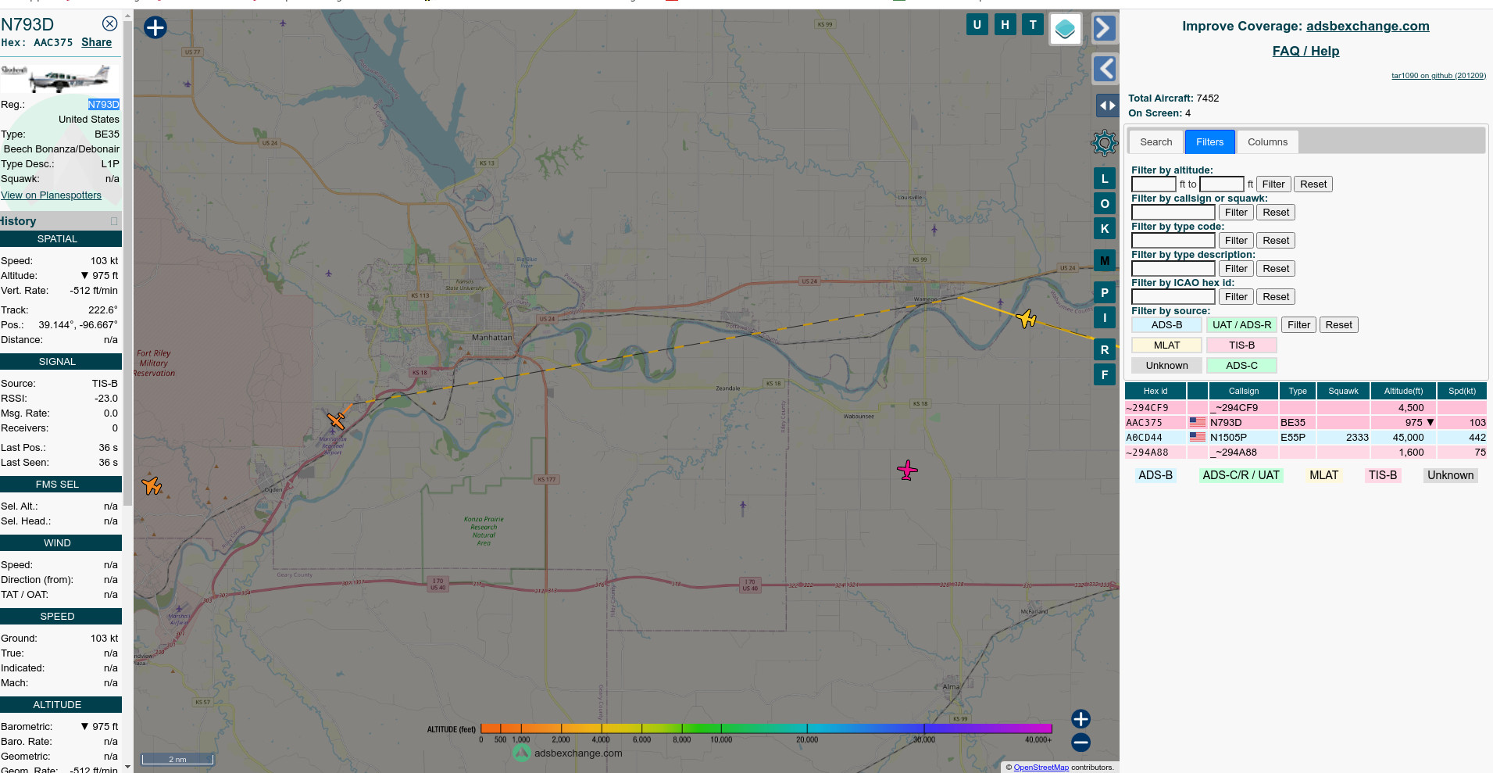The image size is (1493, 773).
Task: Switch to the Filters tab
Action: pos(1209,141)
